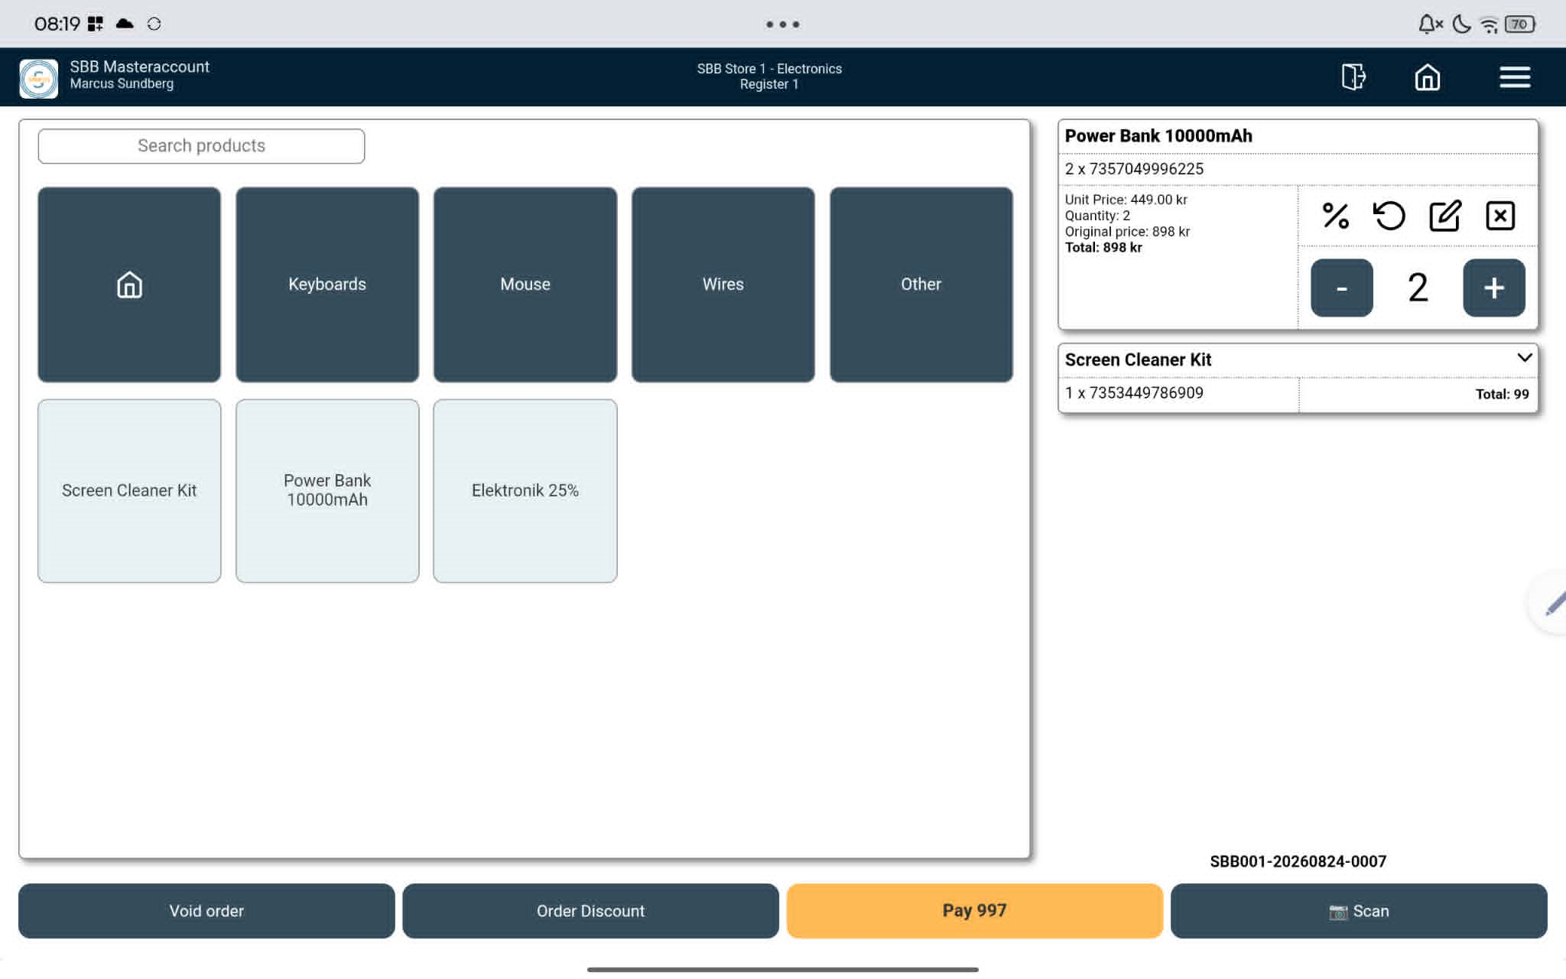1566x979 pixels.
Task: Click the Pay 997 button
Action: 974,910
